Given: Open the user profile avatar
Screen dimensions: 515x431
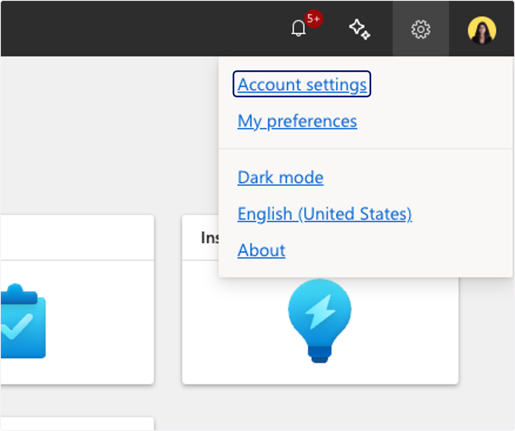Looking at the screenshot, I should 482,30.
